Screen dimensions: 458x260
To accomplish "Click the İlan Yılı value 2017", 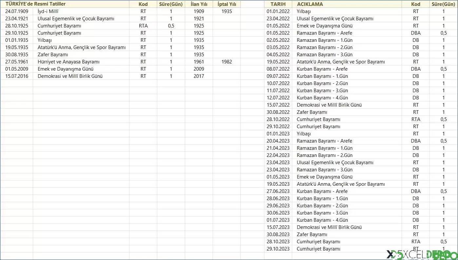I will coord(199,76).
